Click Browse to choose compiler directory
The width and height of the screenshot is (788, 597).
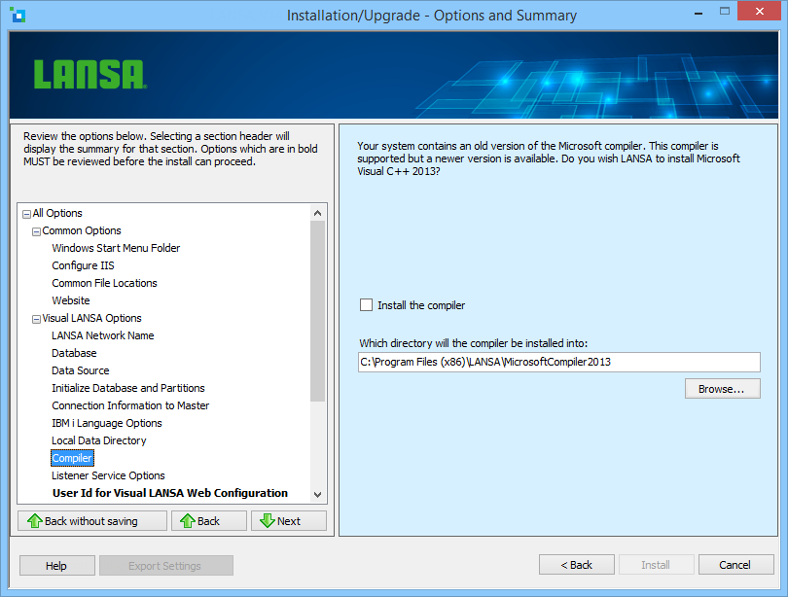pyautogui.click(x=722, y=389)
